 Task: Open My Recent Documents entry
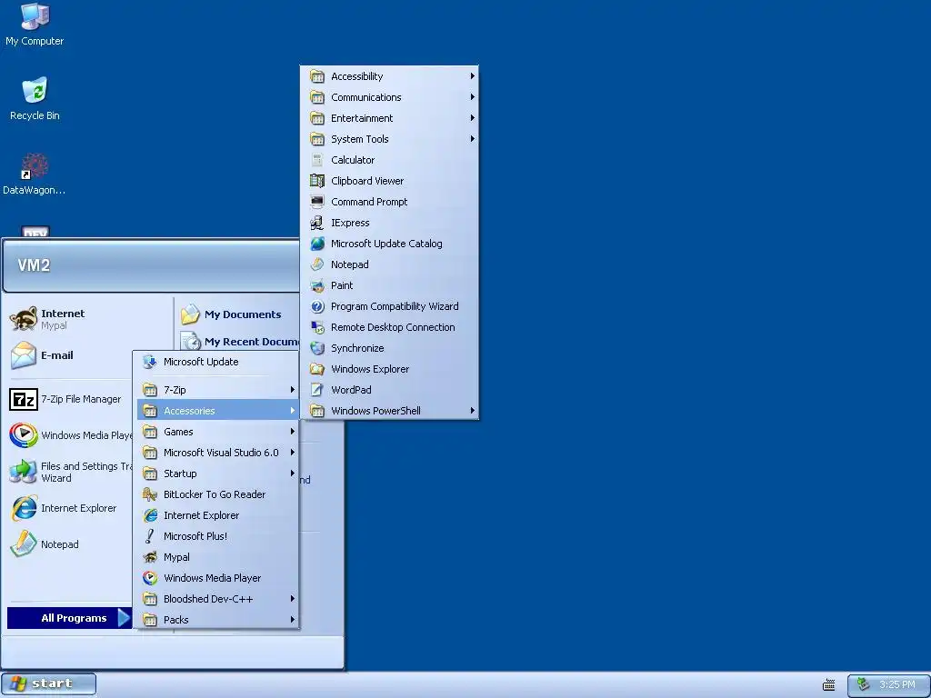click(240, 342)
